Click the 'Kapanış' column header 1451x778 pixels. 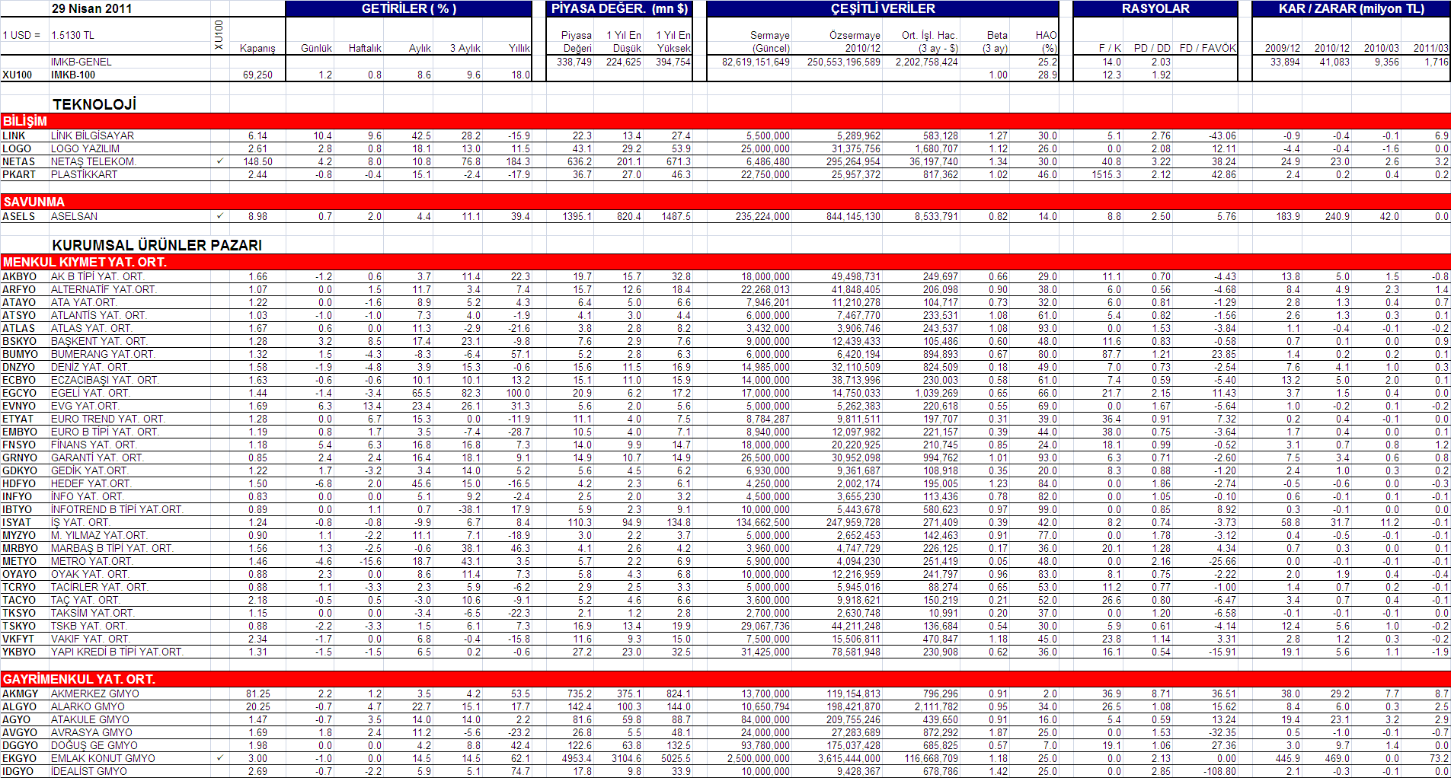pyautogui.click(x=257, y=48)
